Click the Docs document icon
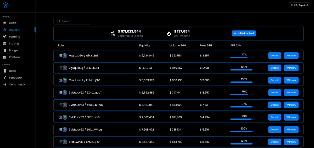Viewport: 314px width, 148px height. 5,71
